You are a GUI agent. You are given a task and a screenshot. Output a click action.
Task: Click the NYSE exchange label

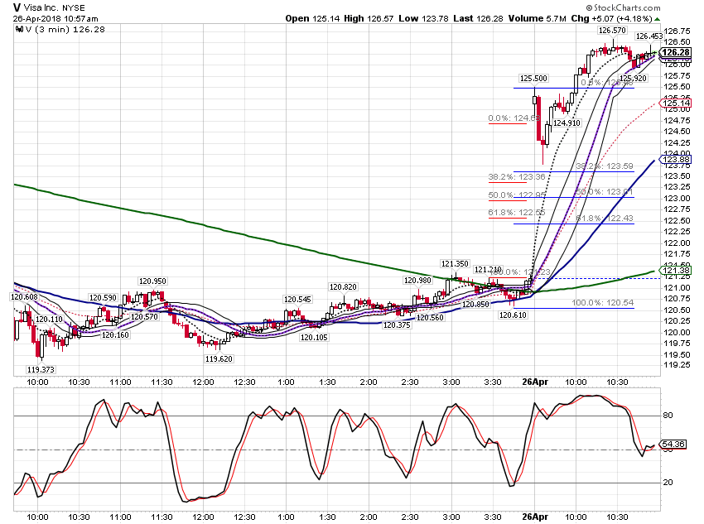(x=73, y=8)
